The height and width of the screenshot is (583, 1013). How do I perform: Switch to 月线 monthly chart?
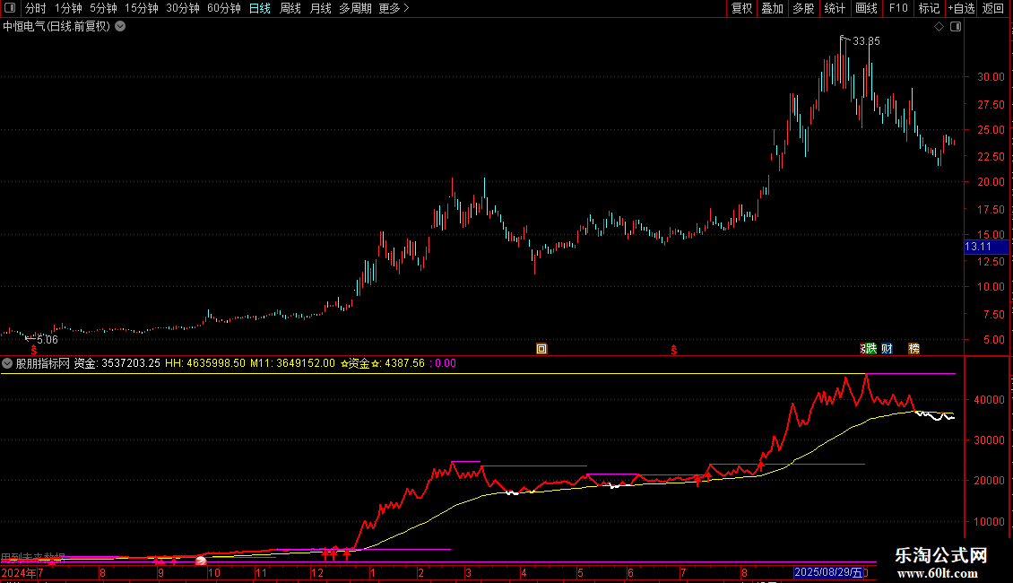point(320,8)
